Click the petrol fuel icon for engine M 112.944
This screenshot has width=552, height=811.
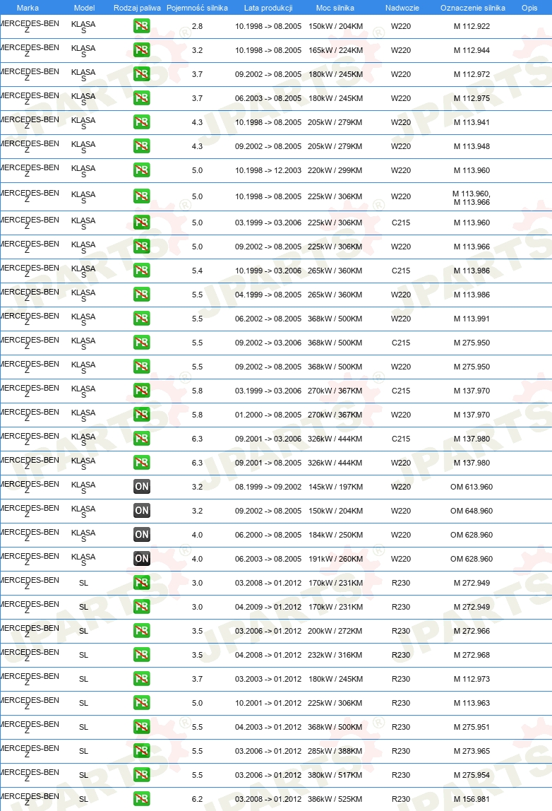pyautogui.click(x=142, y=50)
